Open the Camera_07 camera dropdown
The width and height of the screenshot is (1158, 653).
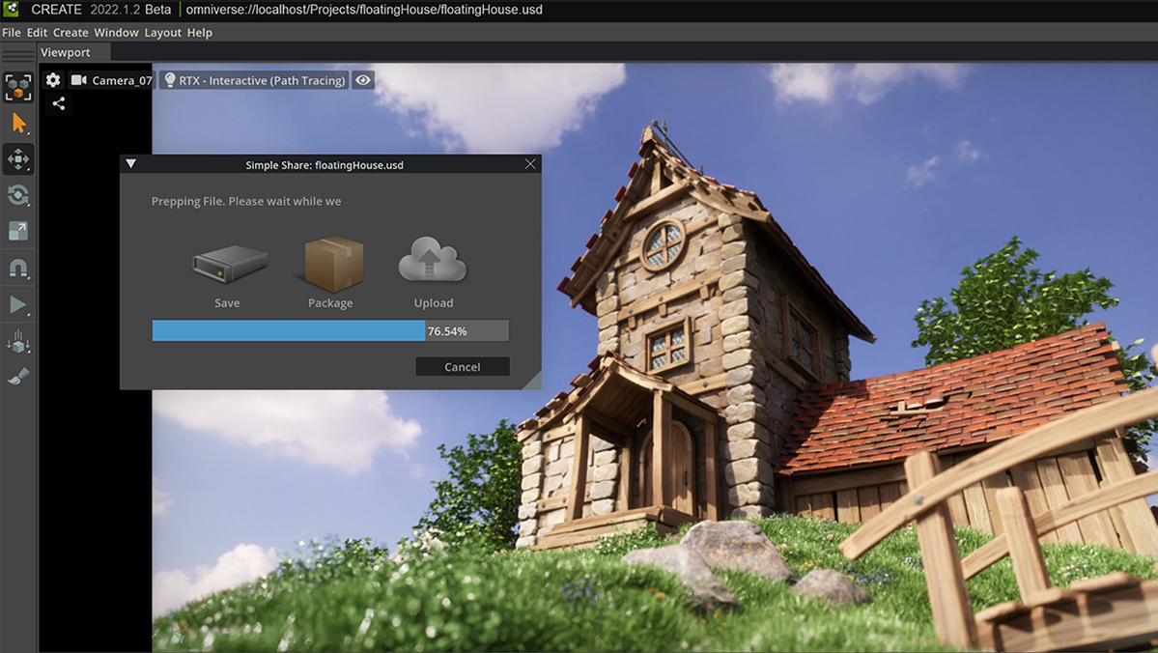[x=111, y=80]
